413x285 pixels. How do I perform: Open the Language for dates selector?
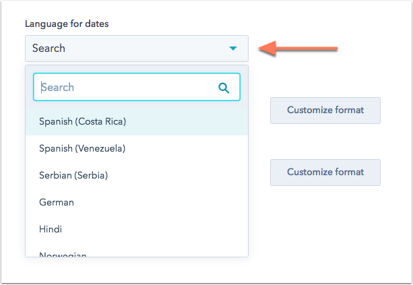pyautogui.click(x=136, y=49)
